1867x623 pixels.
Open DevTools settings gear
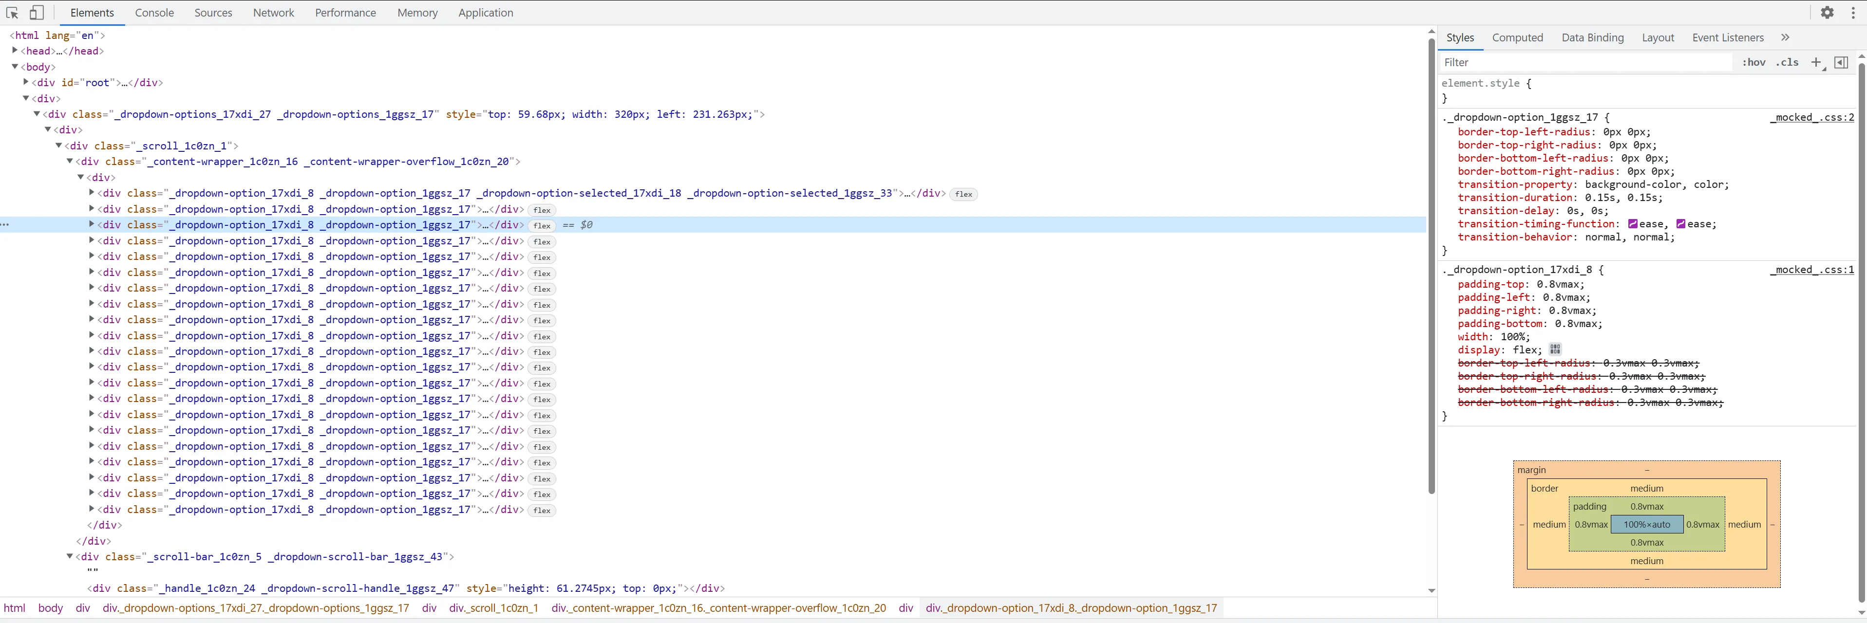tap(1827, 12)
